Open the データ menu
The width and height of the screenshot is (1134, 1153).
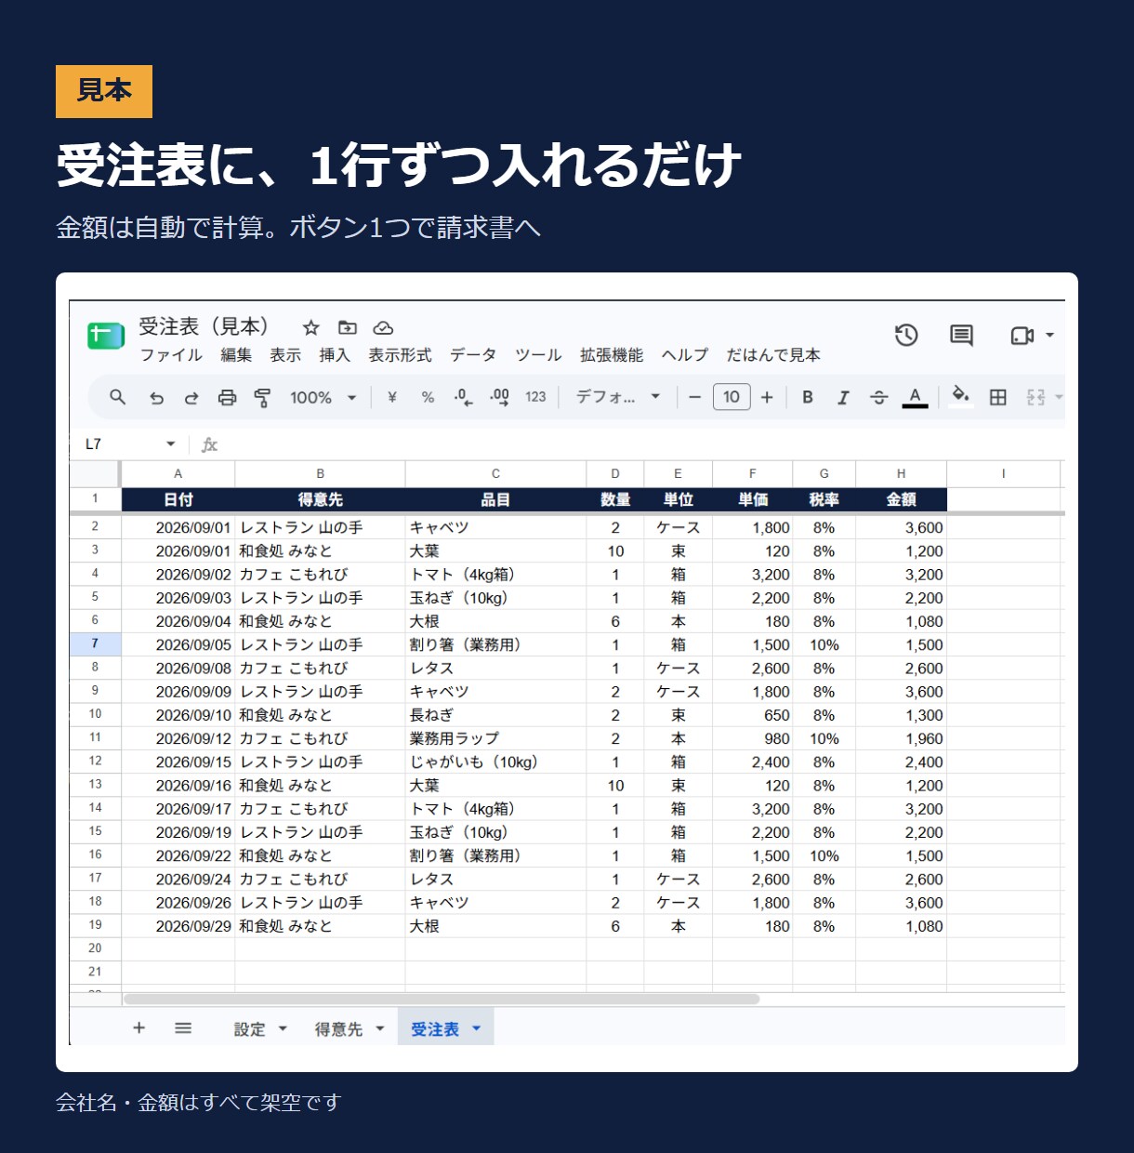click(473, 355)
